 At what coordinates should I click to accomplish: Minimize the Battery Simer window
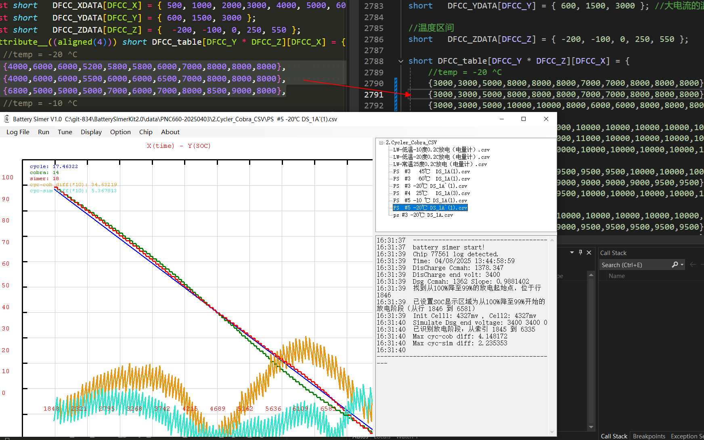tap(502, 119)
